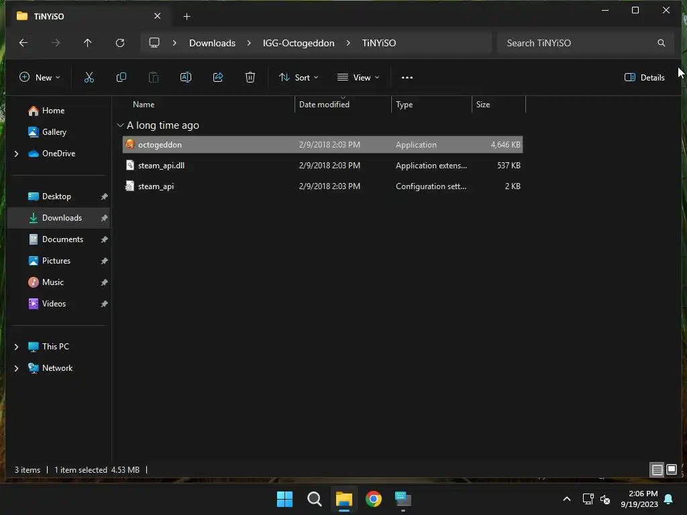Click the Forward arrow button
Image resolution: width=687 pixels, height=515 pixels.
56,43
